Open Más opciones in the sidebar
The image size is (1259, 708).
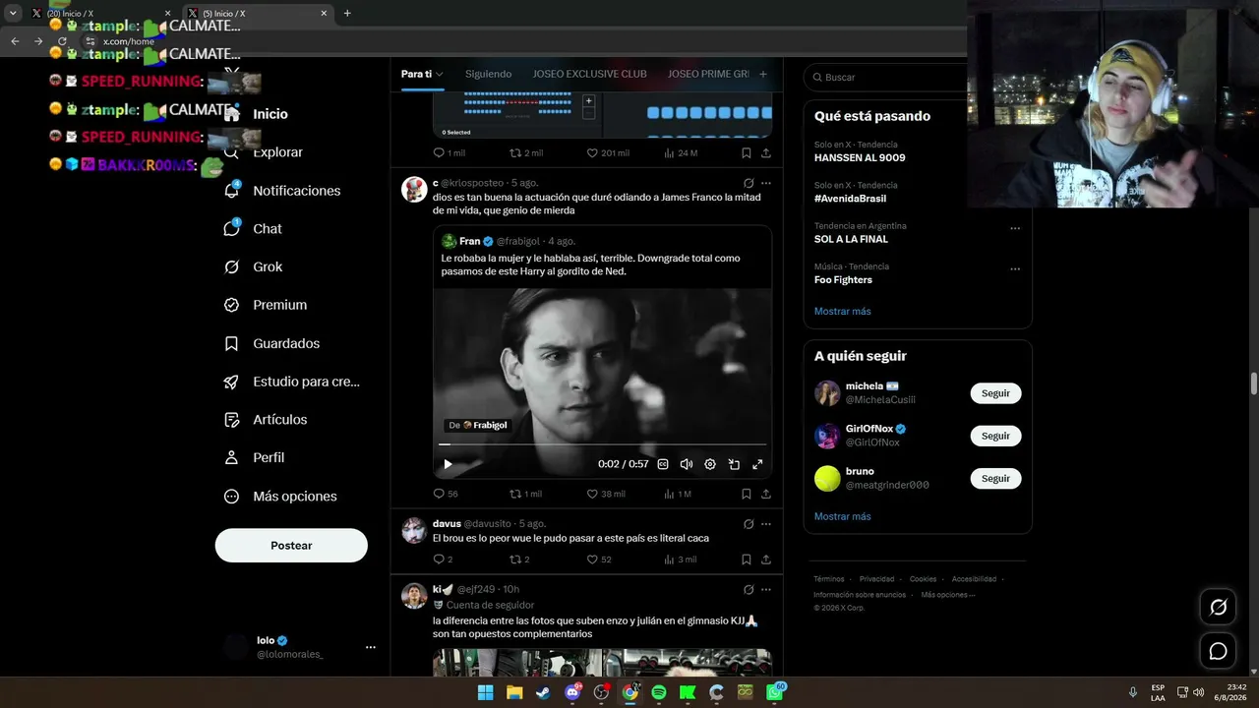[280, 497]
